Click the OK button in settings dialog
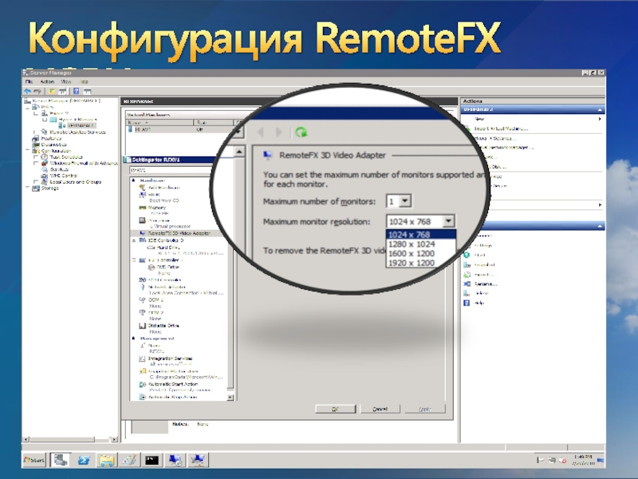Screen dimensions: 638x479 pyautogui.click(x=335, y=409)
